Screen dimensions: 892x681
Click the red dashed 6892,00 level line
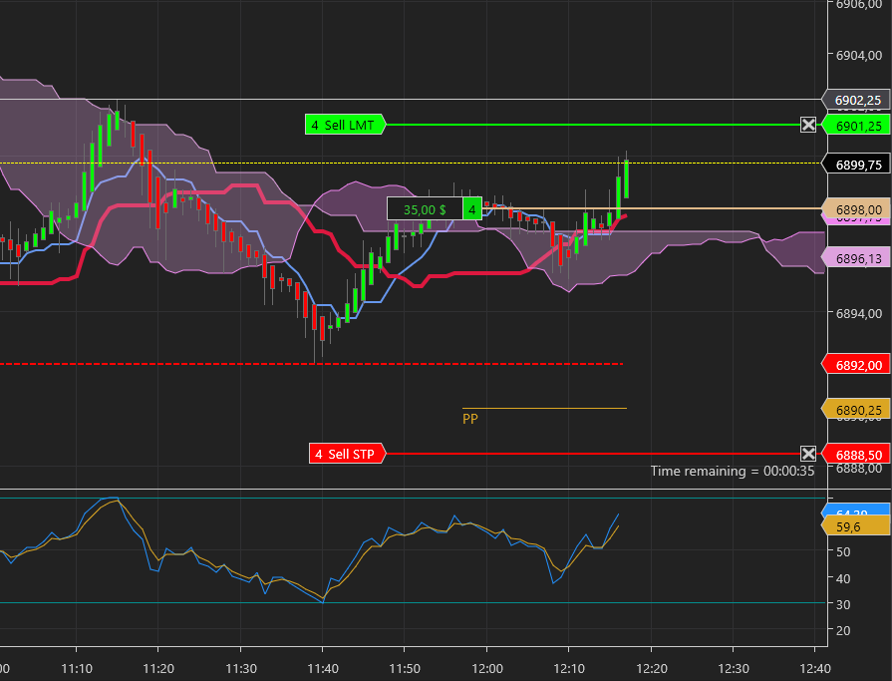[199, 364]
